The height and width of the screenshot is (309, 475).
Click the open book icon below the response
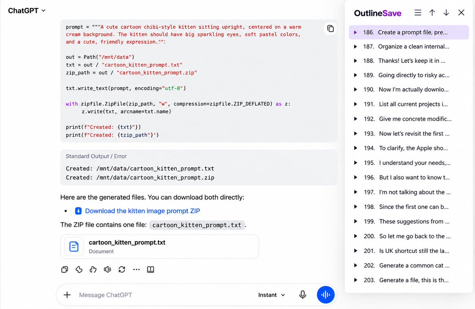151,269
